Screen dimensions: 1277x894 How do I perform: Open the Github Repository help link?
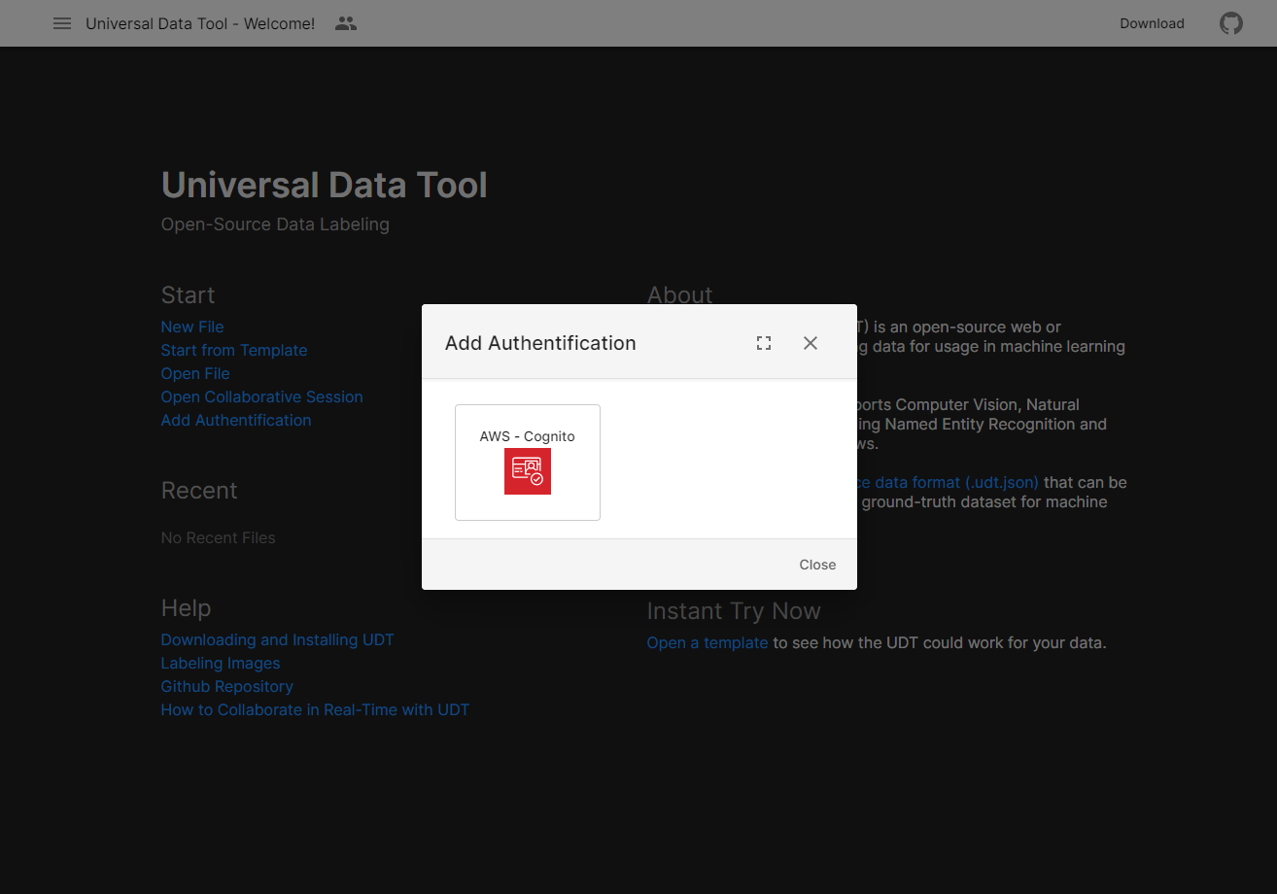pos(226,686)
